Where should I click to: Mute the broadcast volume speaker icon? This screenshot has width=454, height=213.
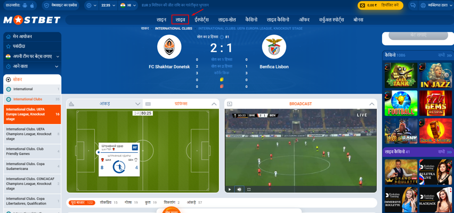239,189
